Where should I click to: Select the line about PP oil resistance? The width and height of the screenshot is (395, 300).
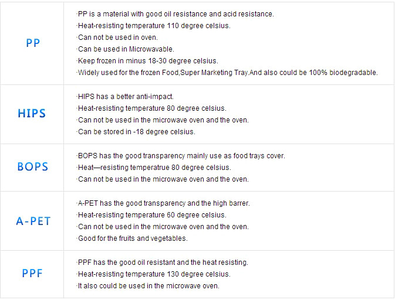pos(175,14)
